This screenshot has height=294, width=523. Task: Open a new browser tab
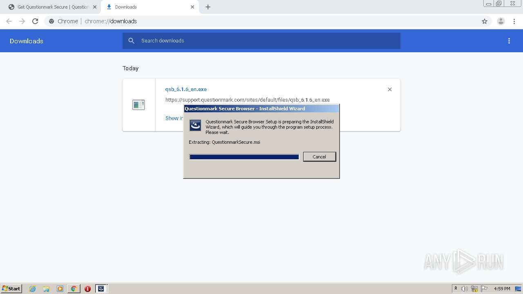(208, 7)
